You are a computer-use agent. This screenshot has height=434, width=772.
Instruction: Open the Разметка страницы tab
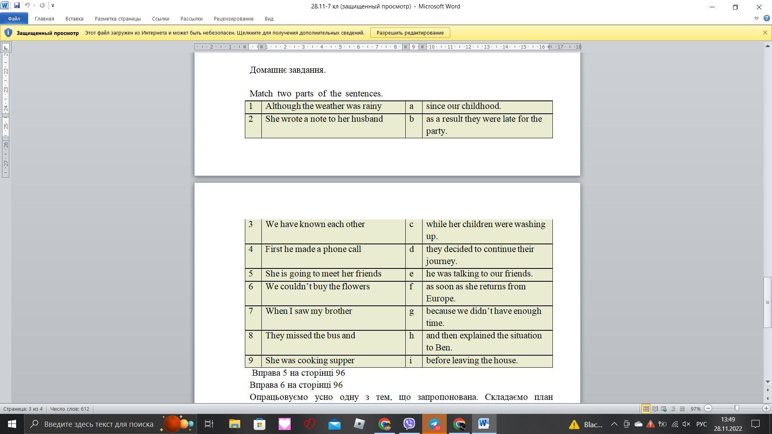tap(117, 18)
